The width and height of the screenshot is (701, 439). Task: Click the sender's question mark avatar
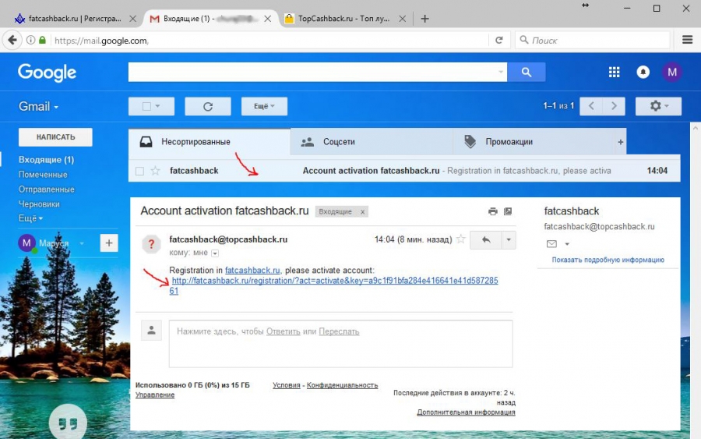click(x=152, y=244)
